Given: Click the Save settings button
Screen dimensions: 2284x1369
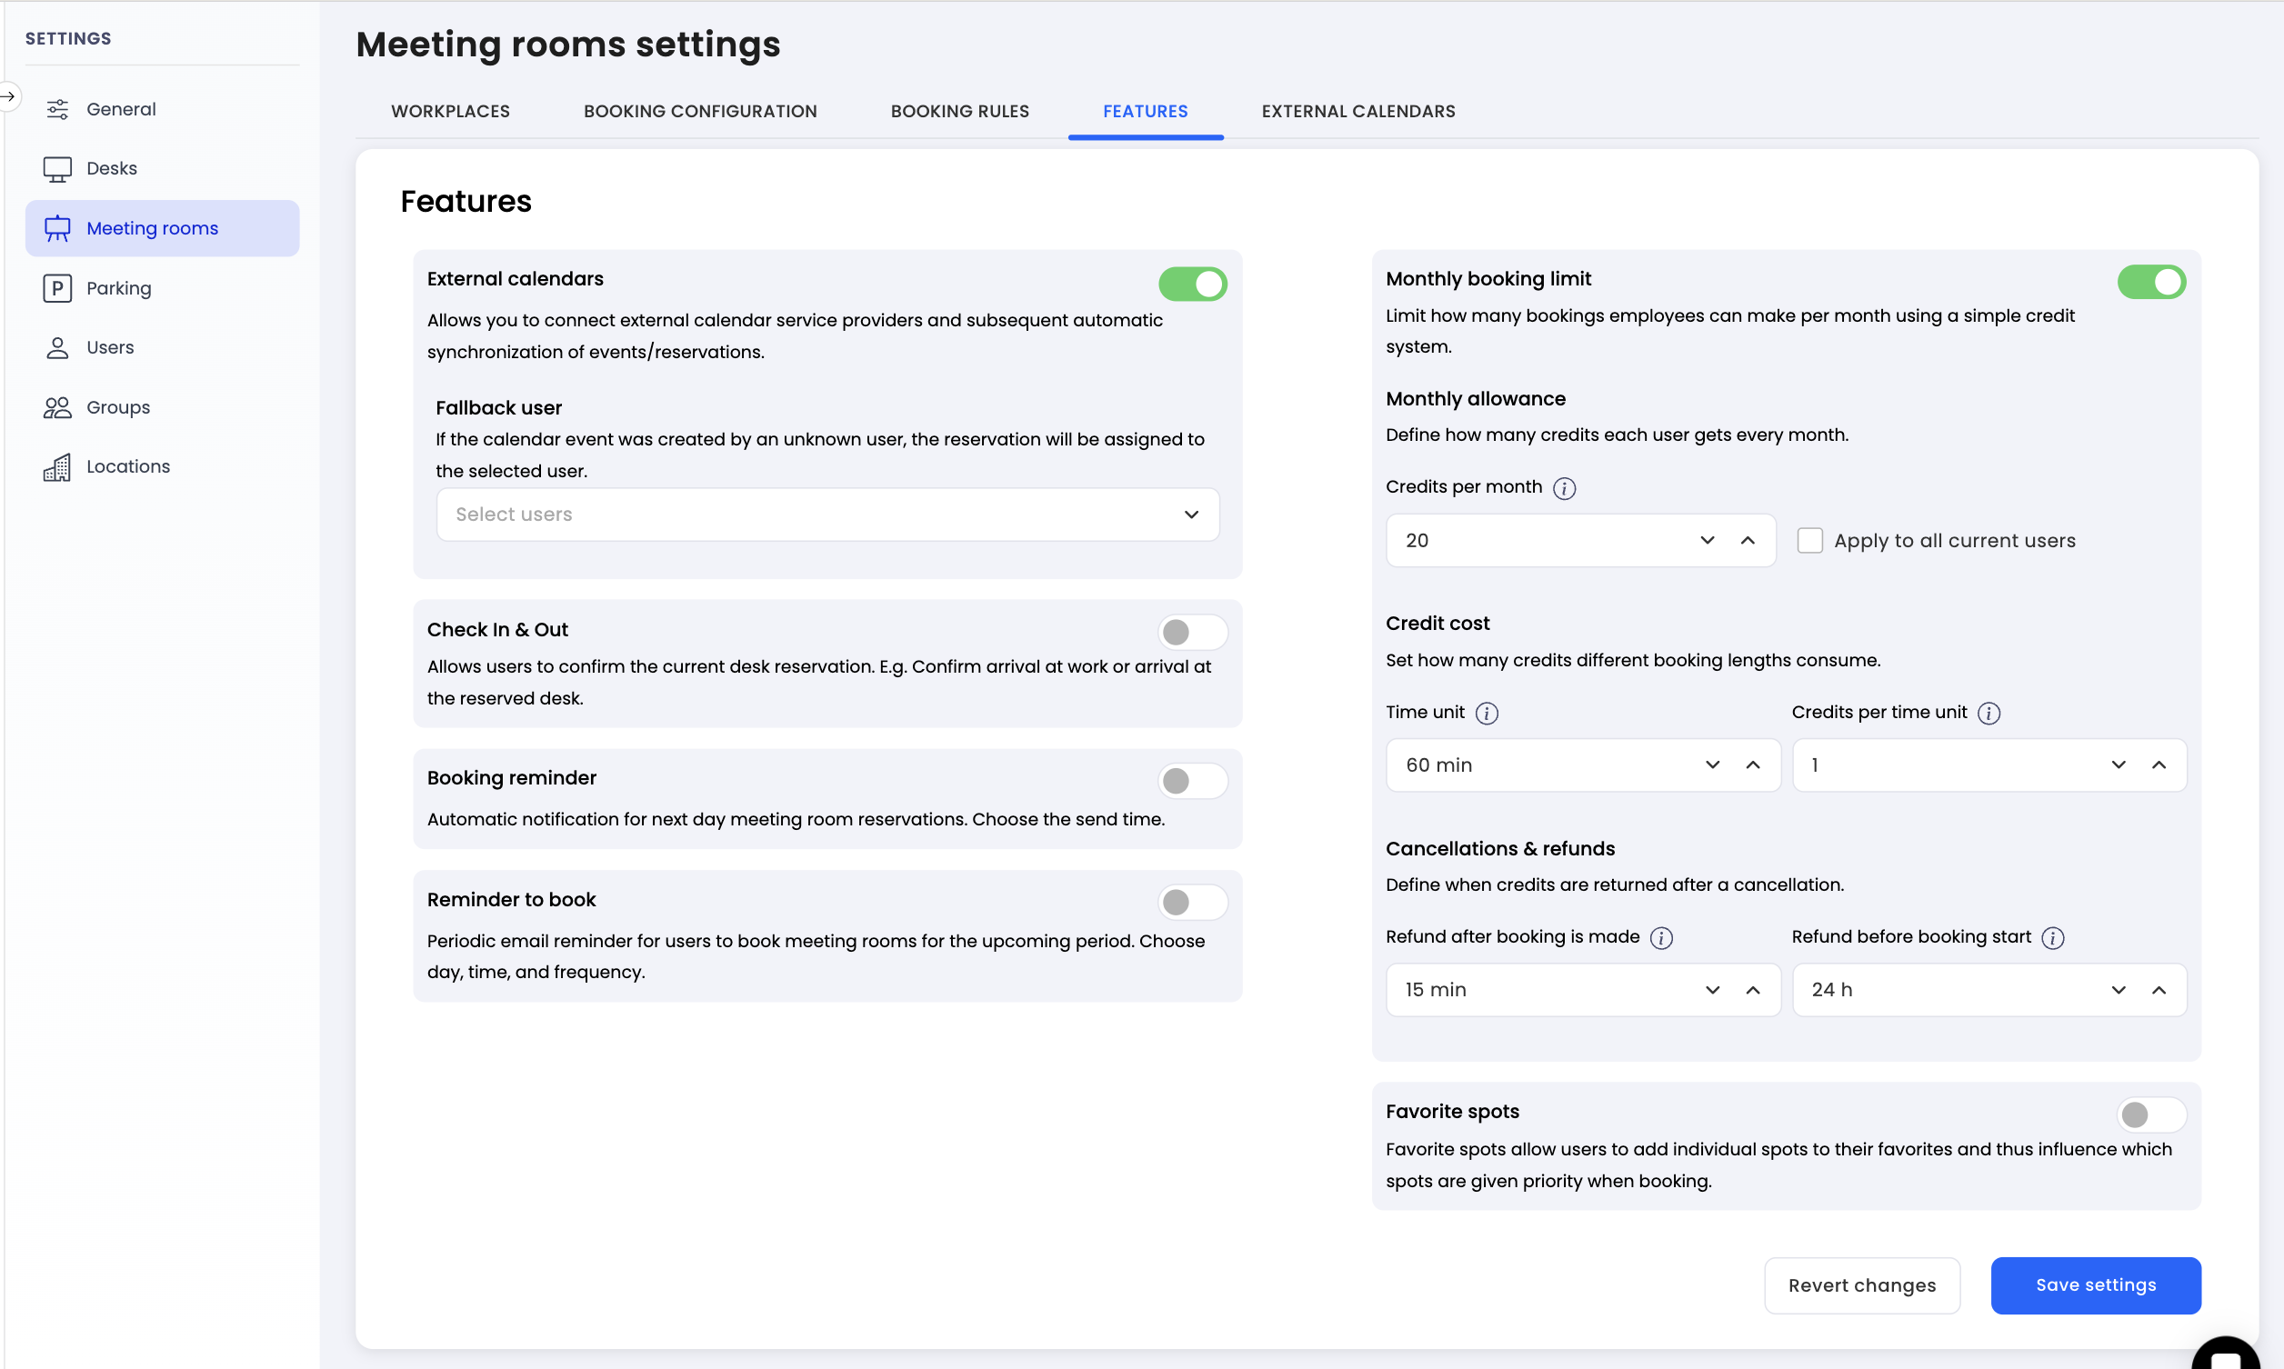Looking at the screenshot, I should click(x=2095, y=1285).
